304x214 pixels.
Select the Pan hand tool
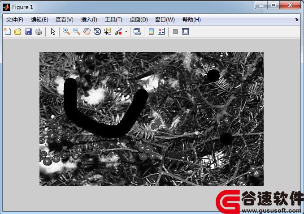click(x=87, y=31)
